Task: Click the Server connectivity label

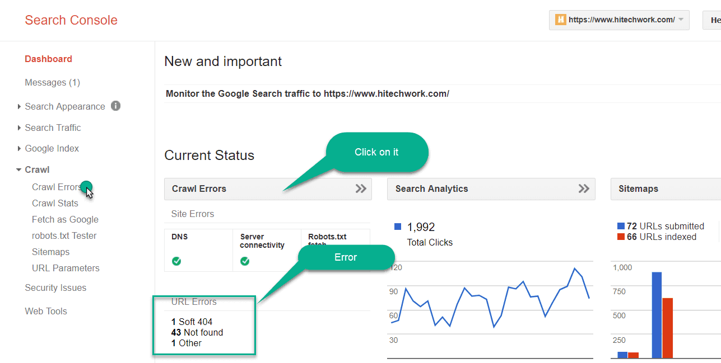Action: [x=262, y=241]
